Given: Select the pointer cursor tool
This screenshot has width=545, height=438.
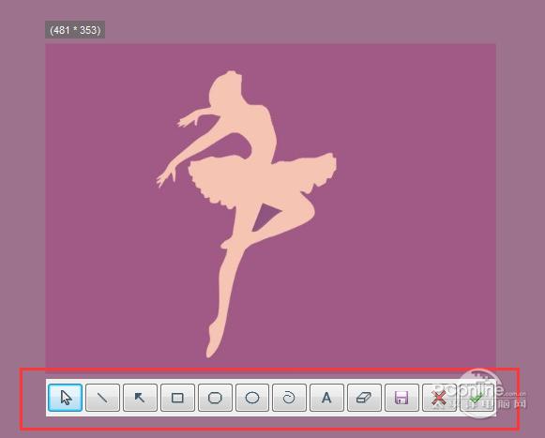Looking at the screenshot, I should [65, 398].
